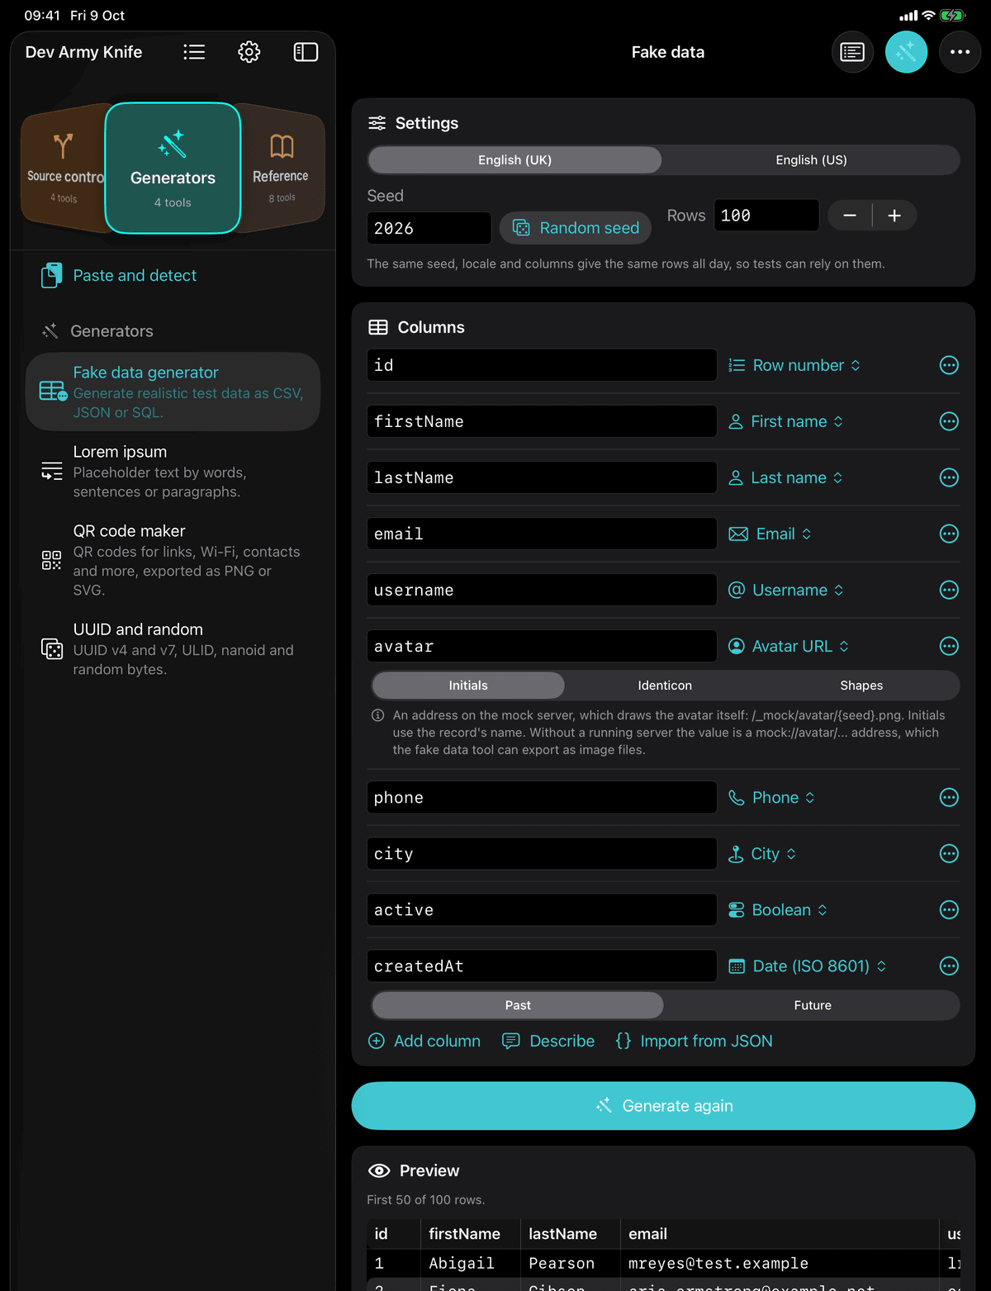Click the Preview eye icon
Viewport: 991px width, 1291px height.
click(x=379, y=1170)
